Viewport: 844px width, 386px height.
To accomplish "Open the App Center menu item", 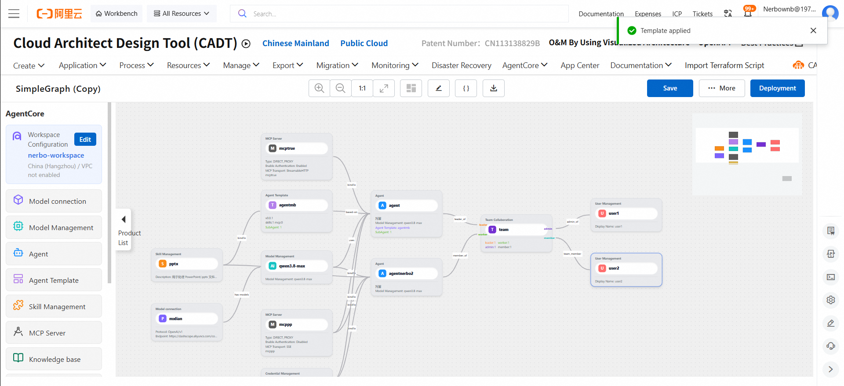I will click(x=580, y=65).
